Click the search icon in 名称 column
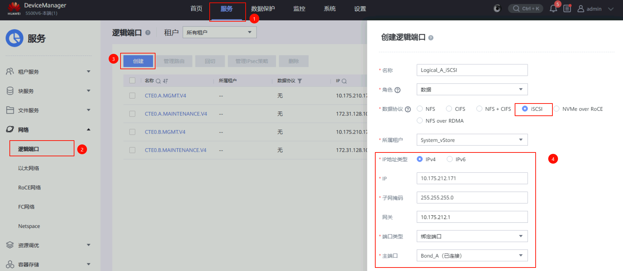 tap(158, 81)
